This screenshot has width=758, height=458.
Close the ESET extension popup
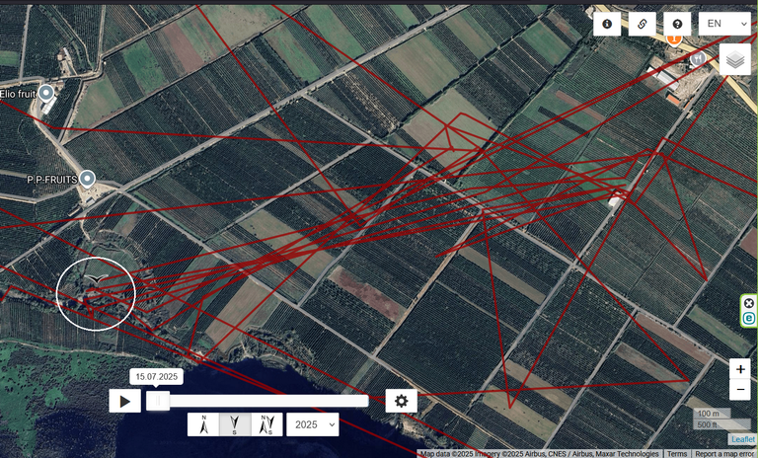click(x=749, y=303)
